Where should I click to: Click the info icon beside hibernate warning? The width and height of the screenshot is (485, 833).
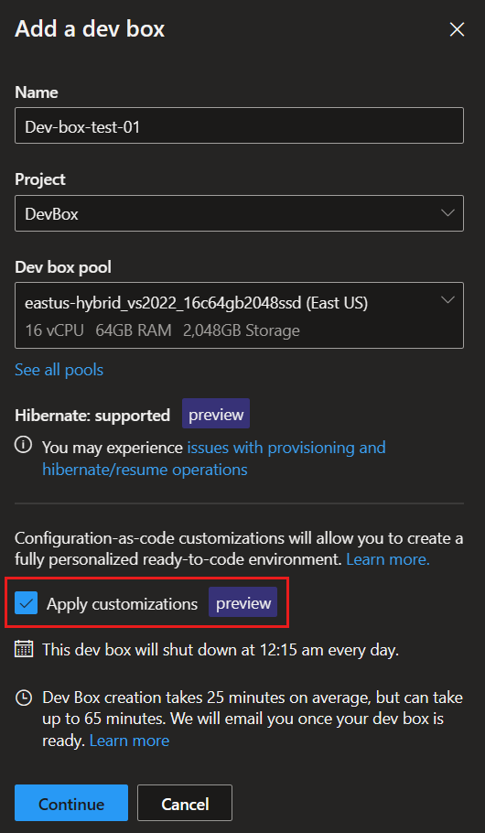(x=24, y=446)
